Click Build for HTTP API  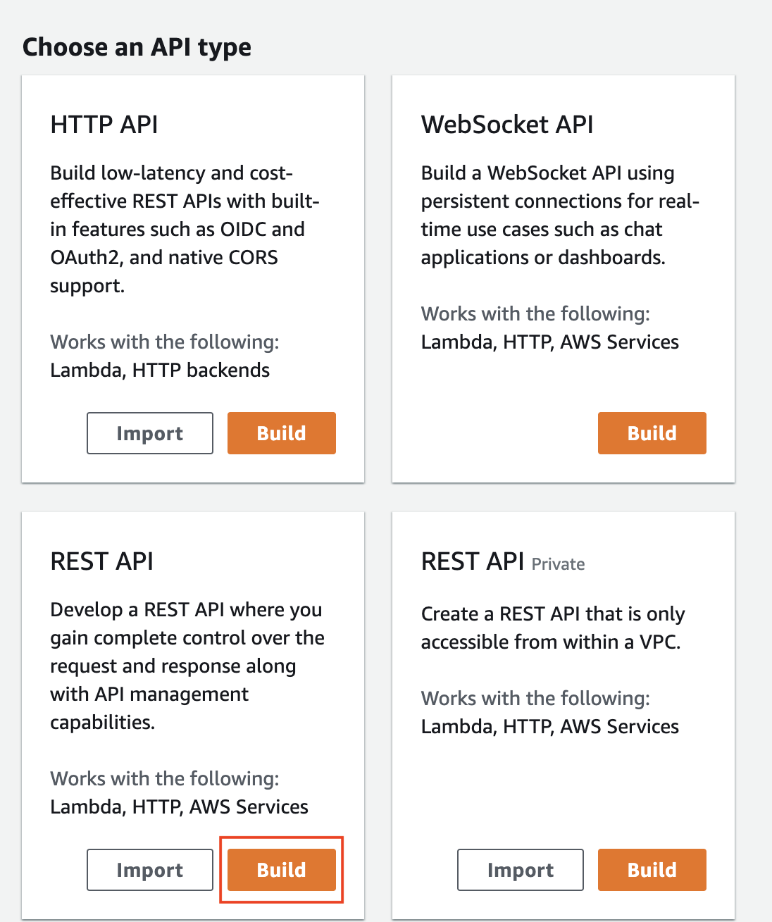[281, 432]
